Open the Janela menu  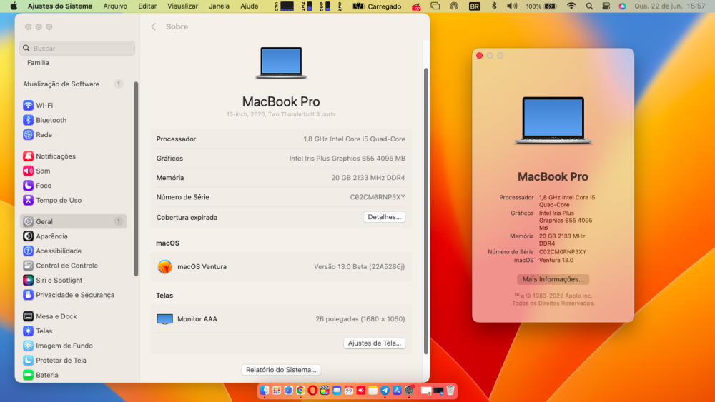point(219,6)
